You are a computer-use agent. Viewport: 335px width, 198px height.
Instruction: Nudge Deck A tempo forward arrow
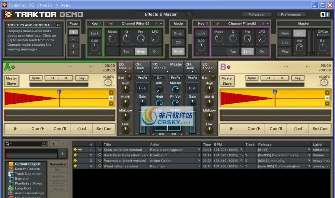[66, 78]
